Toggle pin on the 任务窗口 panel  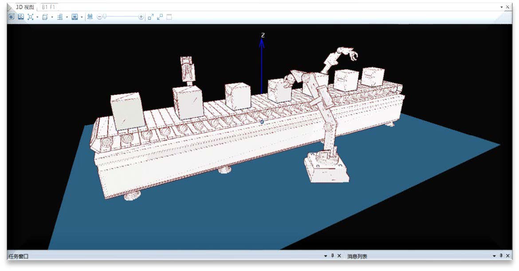[332, 256]
